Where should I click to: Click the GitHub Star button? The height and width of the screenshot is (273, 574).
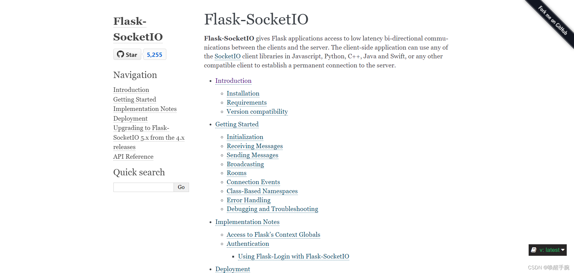(x=127, y=54)
